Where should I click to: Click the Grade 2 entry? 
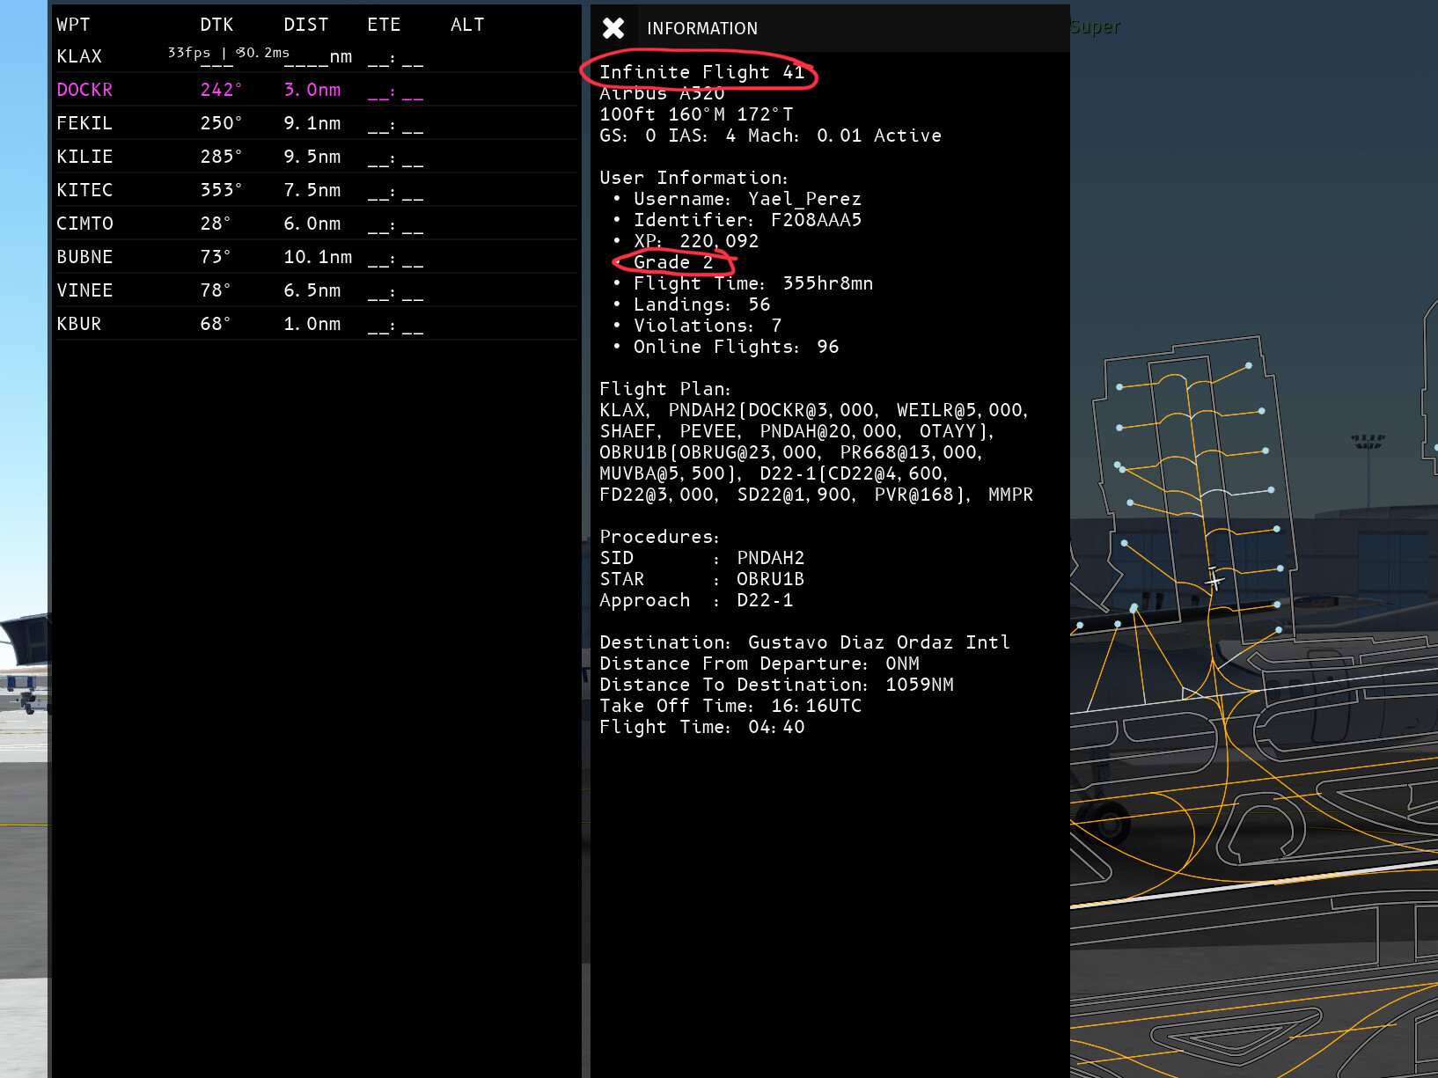coord(673,262)
